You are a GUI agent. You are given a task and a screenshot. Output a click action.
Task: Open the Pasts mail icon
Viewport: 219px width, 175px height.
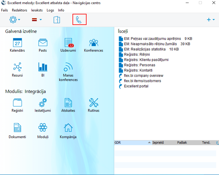[43, 43]
